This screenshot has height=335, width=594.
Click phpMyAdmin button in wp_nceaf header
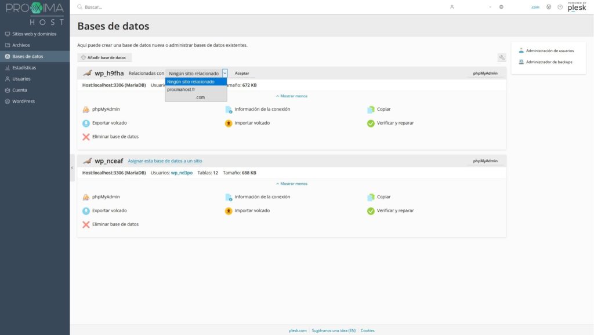coord(486,161)
